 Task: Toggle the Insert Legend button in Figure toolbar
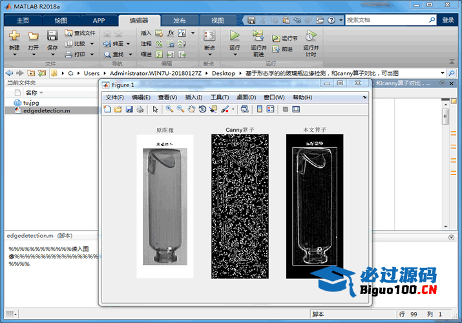coord(270,109)
